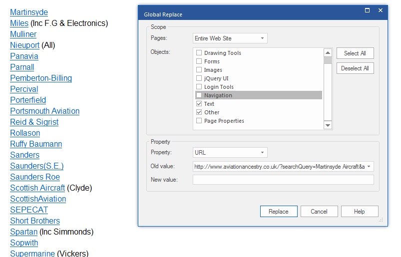The width and height of the screenshot is (401, 257).
Task: Open the Percival link
Action: 24,89
